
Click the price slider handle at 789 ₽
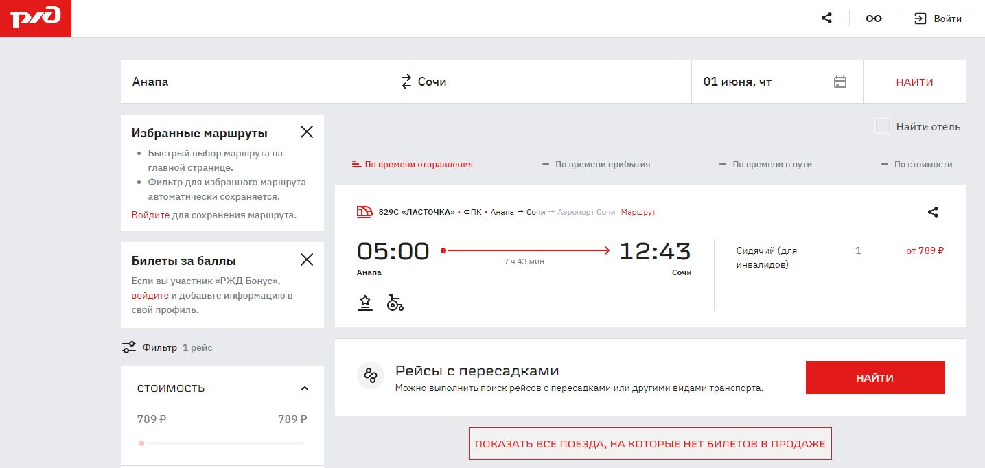(x=141, y=443)
